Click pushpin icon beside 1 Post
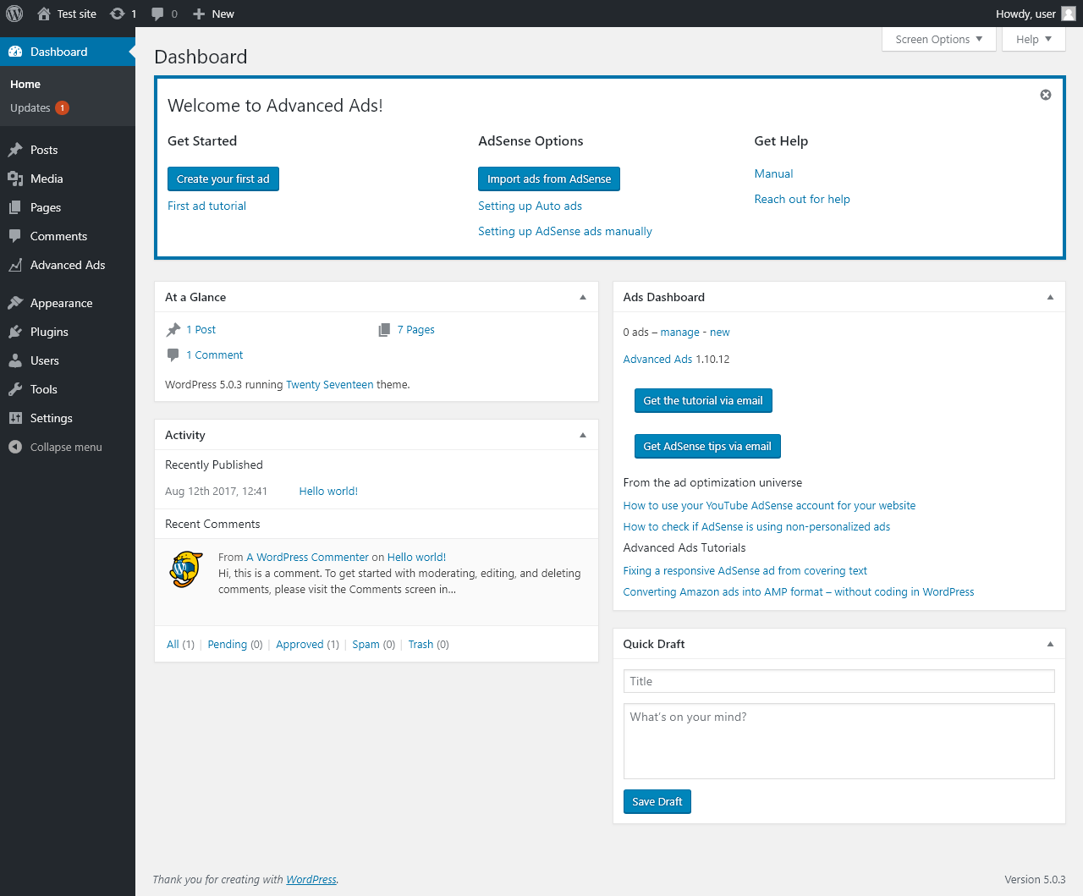The image size is (1083, 896). click(173, 330)
